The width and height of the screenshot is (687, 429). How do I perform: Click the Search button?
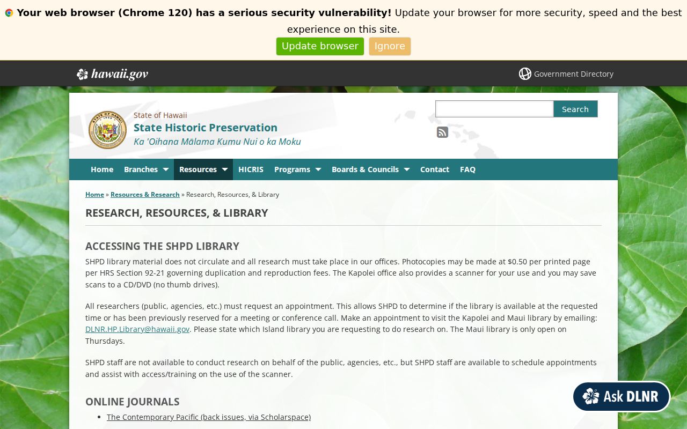[x=575, y=109]
